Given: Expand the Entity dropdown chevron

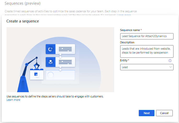Looking at the screenshot, I should [171, 67].
